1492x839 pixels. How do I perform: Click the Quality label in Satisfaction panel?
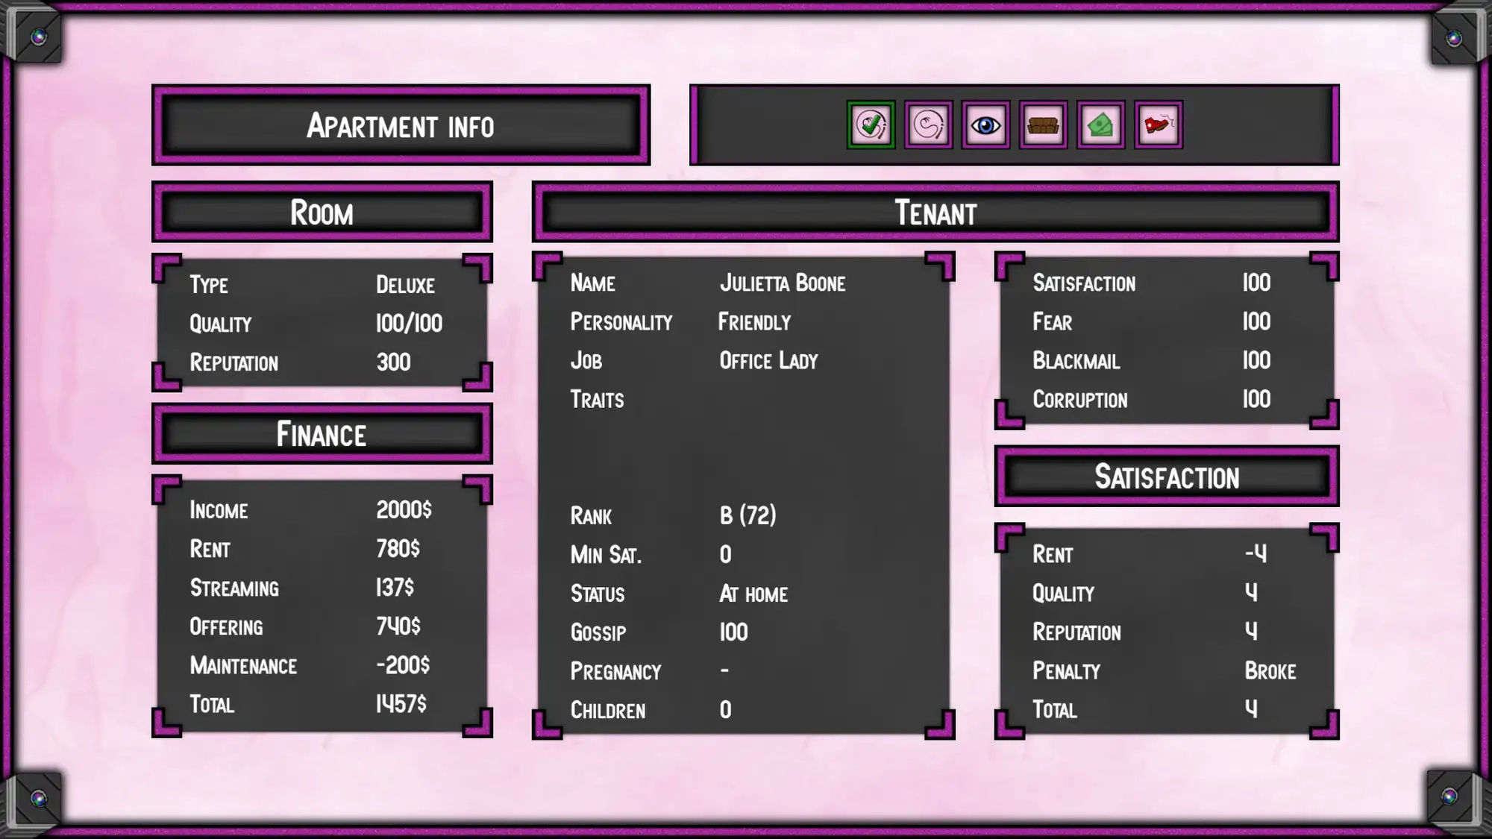pos(1063,594)
